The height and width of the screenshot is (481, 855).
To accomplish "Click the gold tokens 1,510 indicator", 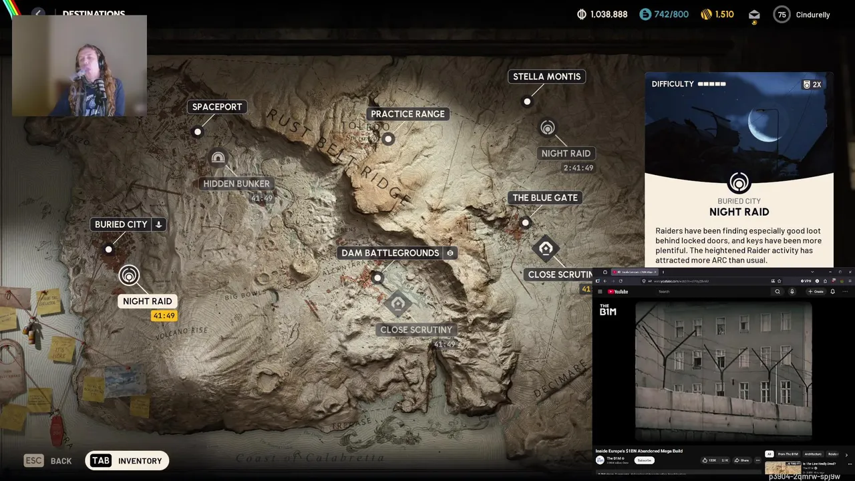I will point(717,14).
